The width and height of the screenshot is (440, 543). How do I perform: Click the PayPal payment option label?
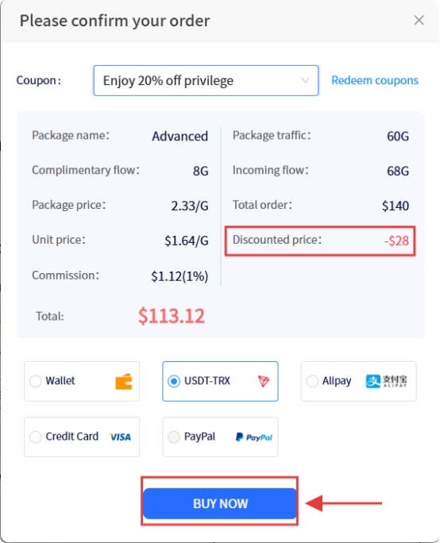[x=199, y=437]
